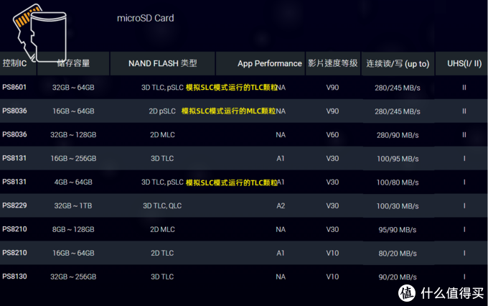Click the yellow 模拟SLC模式运行的MLC颗粒 annotation
Screen dimensions: 488x306
[228, 111]
